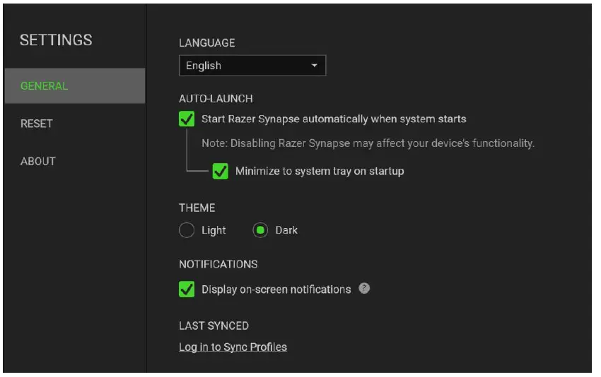Image resolution: width=601 pixels, height=377 pixels.
Task: Click the Minimize to system tray label text
Action: point(320,171)
